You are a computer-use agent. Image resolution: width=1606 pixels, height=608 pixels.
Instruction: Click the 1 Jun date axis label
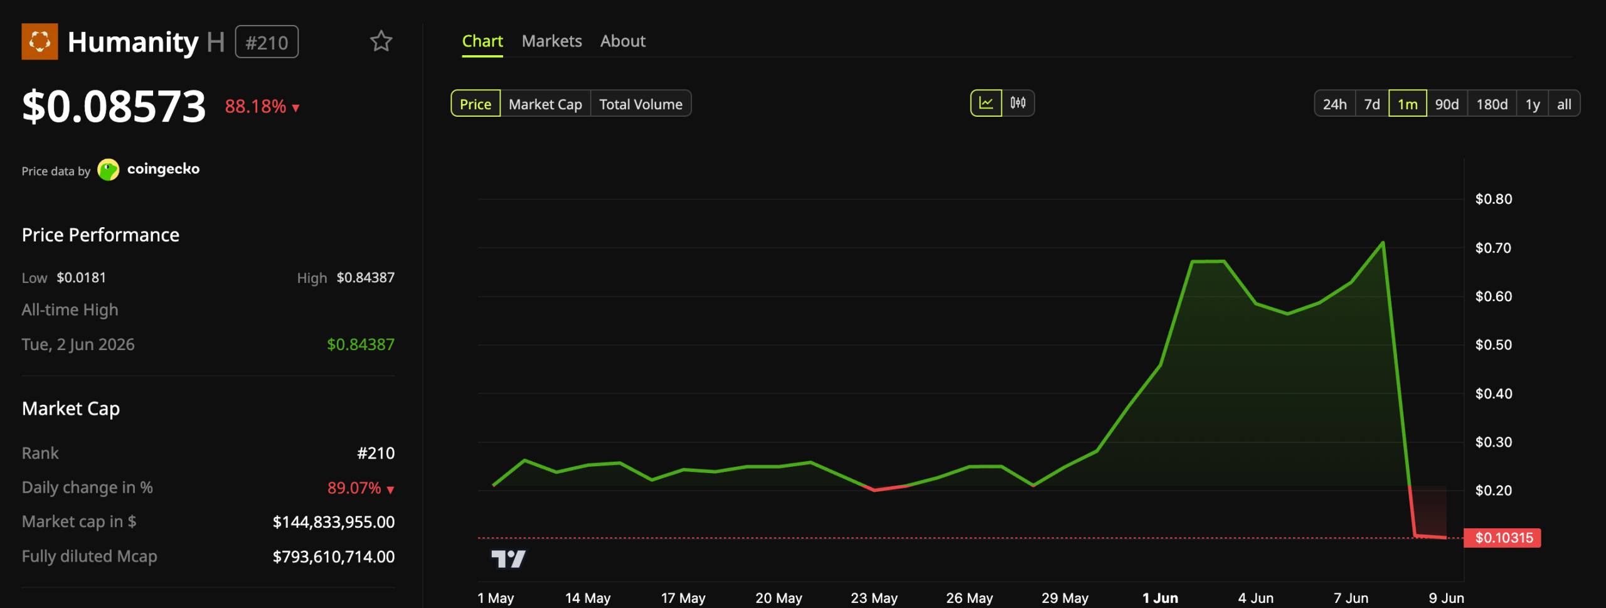(1160, 598)
